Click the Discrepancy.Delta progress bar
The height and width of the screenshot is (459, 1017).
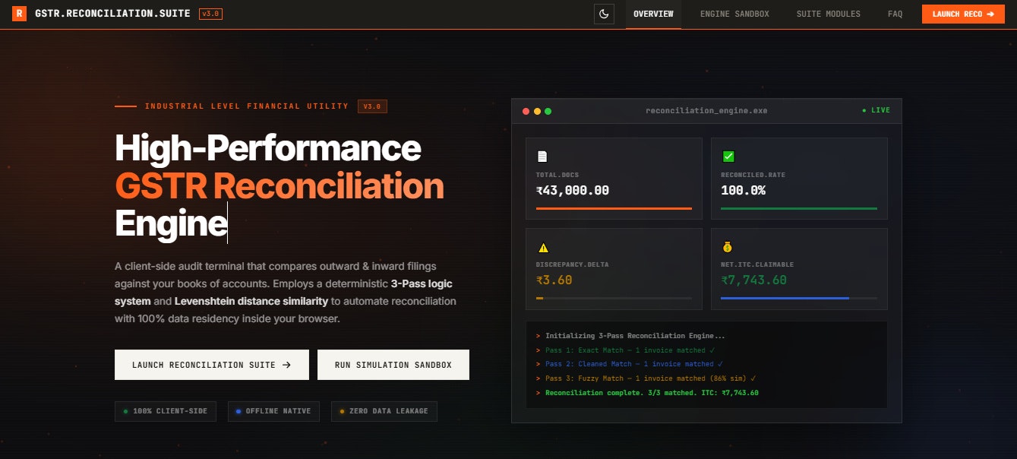click(614, 298)
